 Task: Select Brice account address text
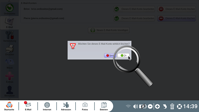[x=47, y=9]
